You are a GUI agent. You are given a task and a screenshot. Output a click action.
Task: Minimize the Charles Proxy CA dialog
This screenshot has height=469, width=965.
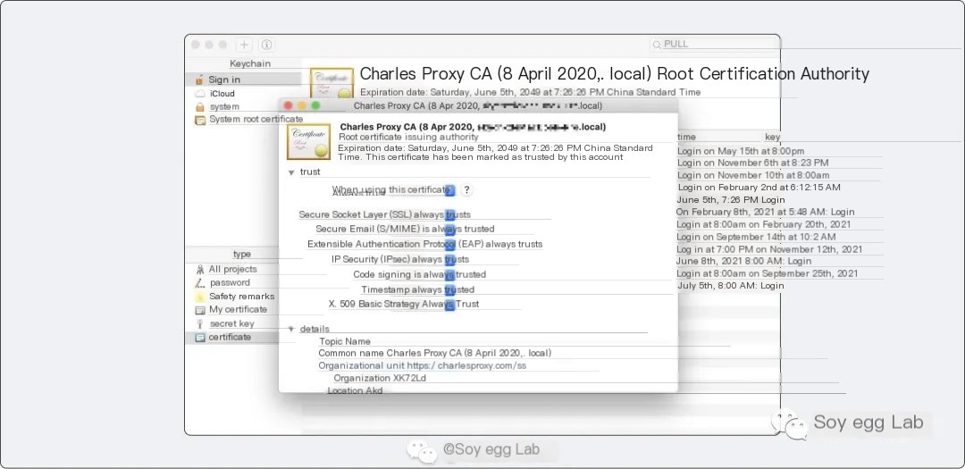click(x=302, y=105)
